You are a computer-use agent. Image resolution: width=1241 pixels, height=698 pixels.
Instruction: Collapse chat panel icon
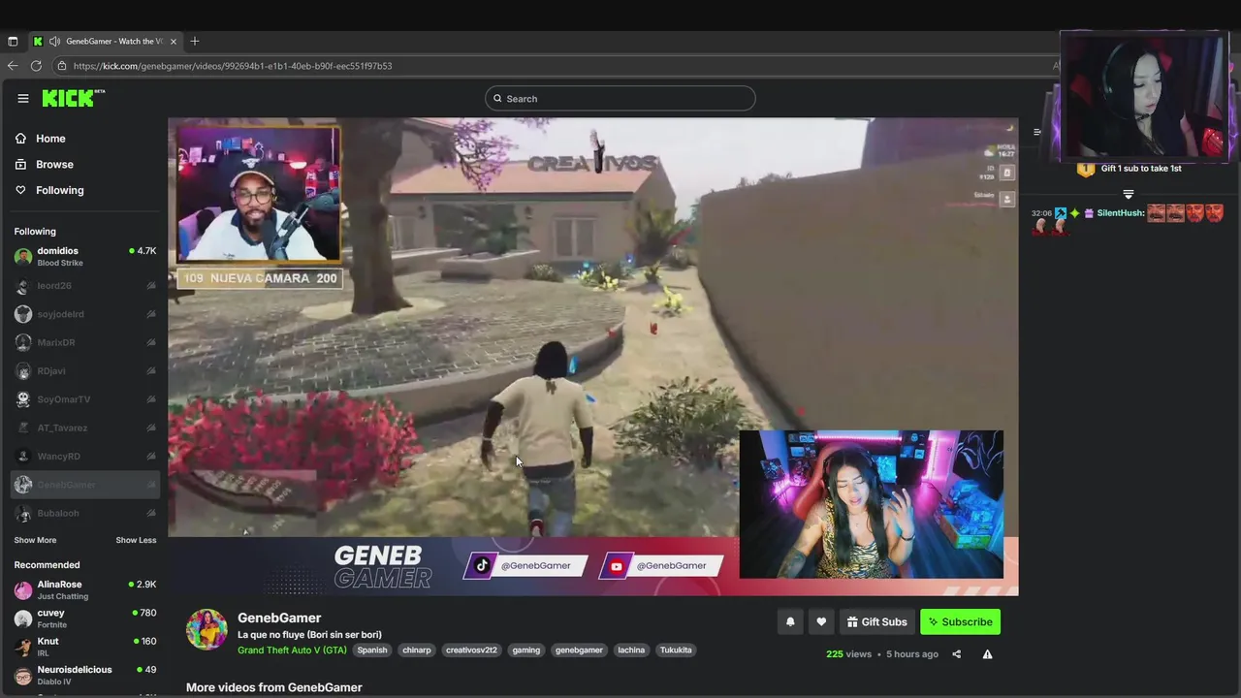click(x=1037, y=132)
